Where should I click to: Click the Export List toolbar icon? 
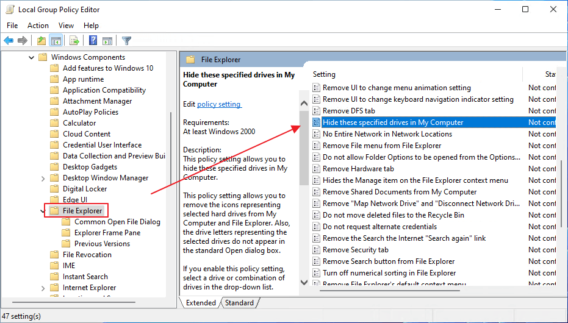point(74,41)
